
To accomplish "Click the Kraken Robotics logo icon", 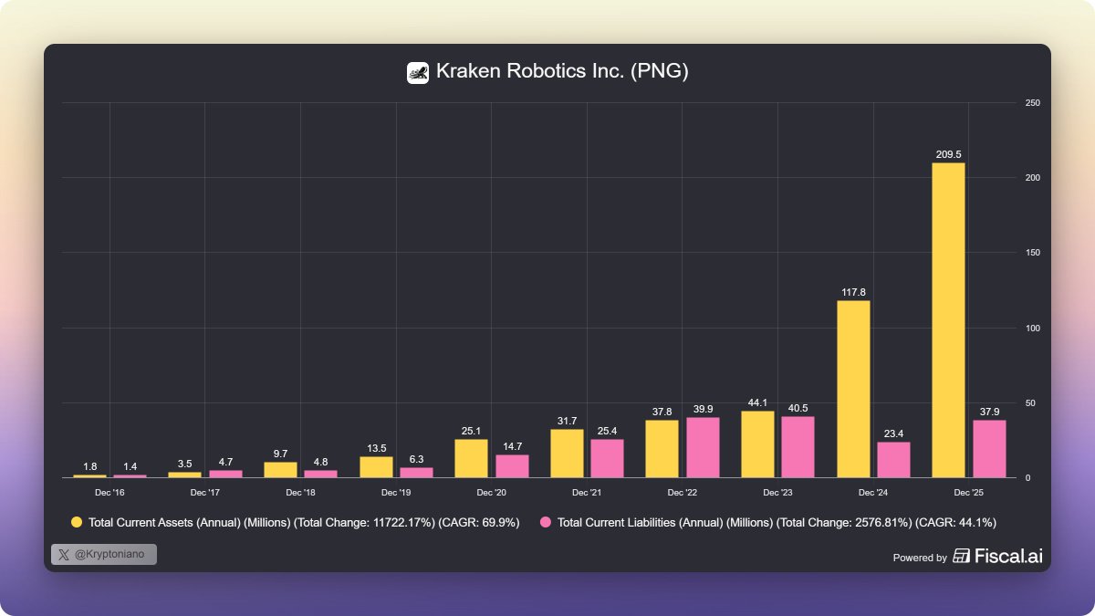I will point(418,72).
